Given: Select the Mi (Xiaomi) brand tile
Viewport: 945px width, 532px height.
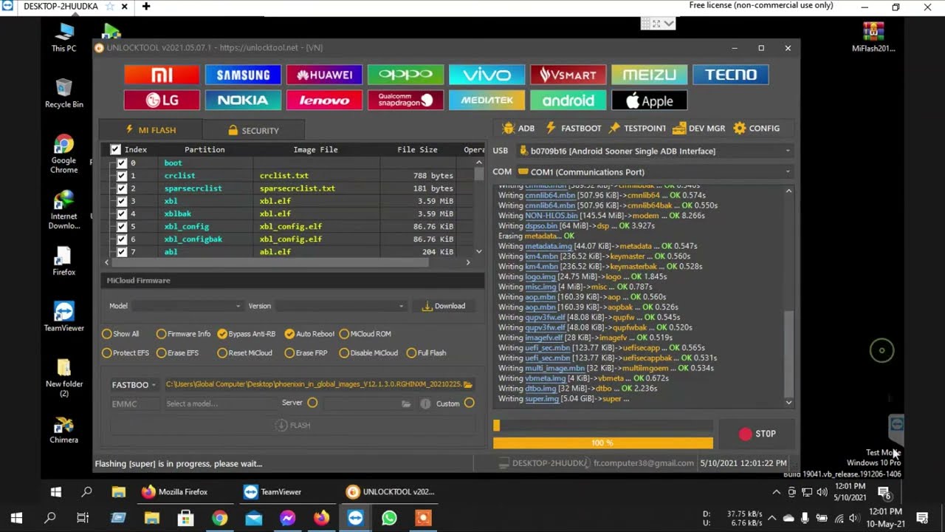Looking at the screenshot, I should pos(162,75).
